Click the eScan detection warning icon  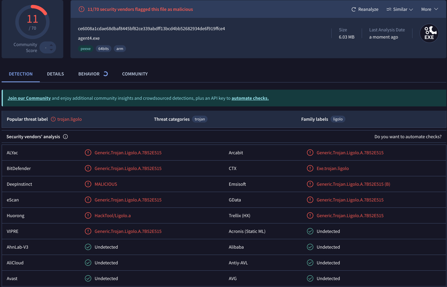(x=88, y=200)
